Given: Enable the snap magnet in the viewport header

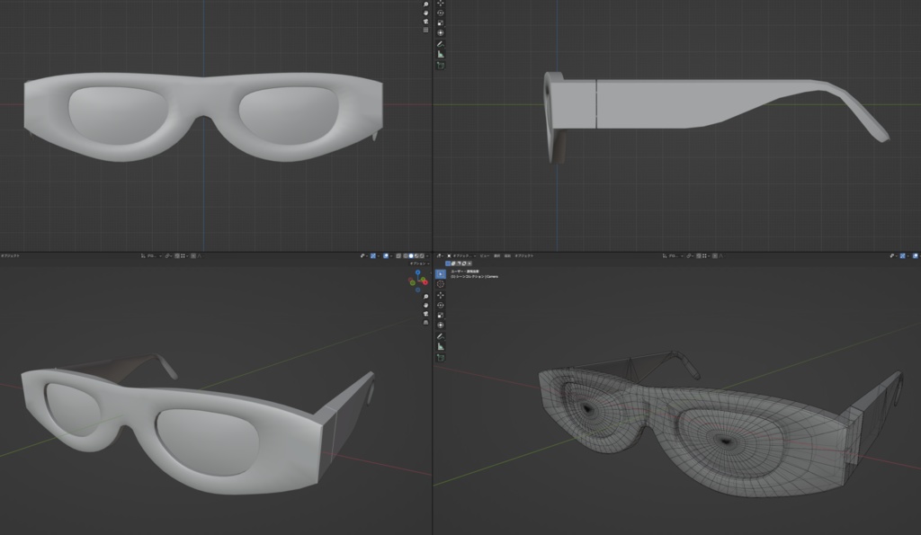Looking at the screenshot, I should 698,258.
